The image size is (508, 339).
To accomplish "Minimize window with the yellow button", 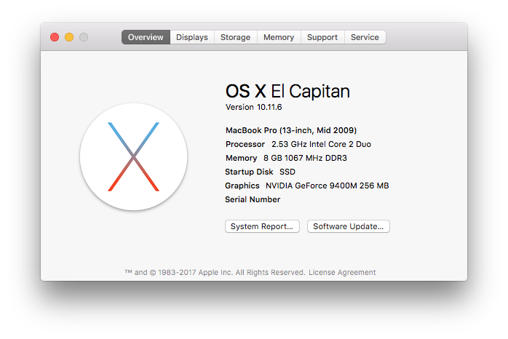I will (69, 37).
